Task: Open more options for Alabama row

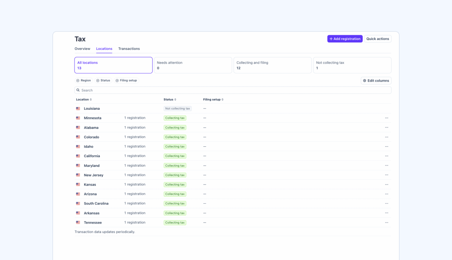Action: pyautogui.click(x=386, y=127)
